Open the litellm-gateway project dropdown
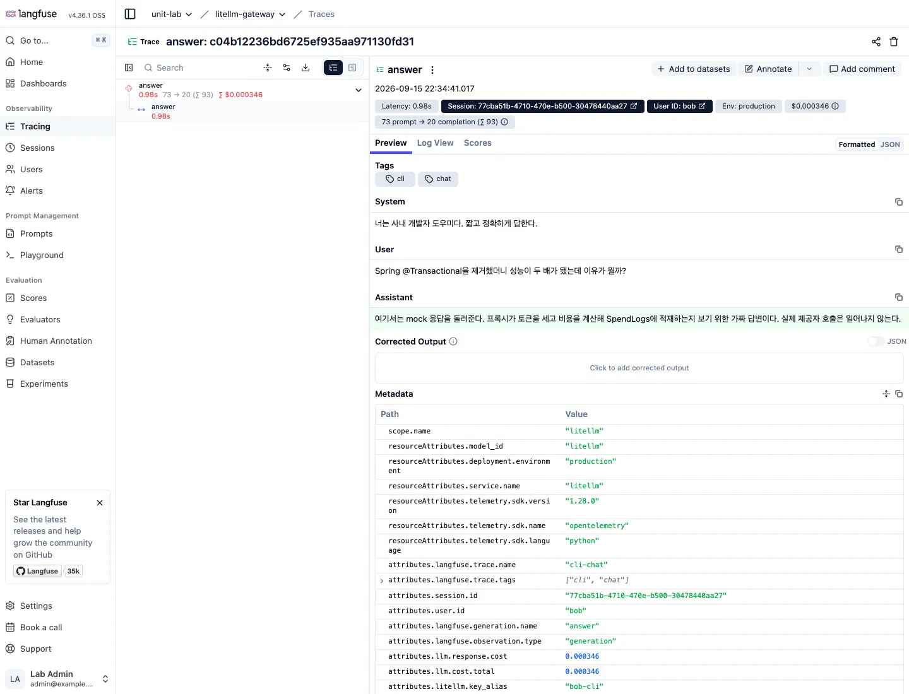The height and width of the screenshot is (694, 909). click(251, 14)
